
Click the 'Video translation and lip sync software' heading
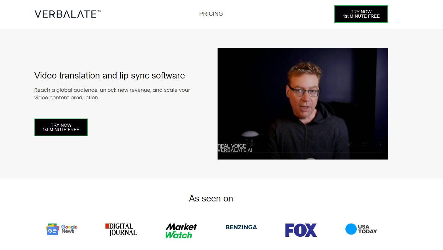pyautogui.click(x=110, y=76)
